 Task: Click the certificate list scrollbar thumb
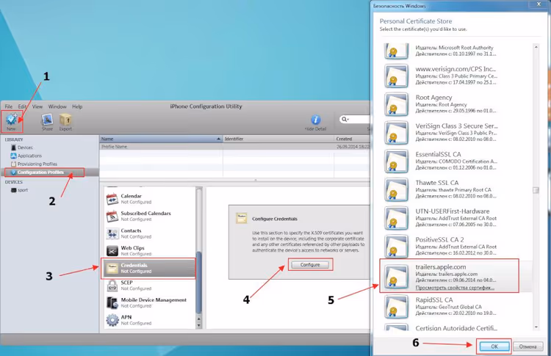click(x=536, y=190)
